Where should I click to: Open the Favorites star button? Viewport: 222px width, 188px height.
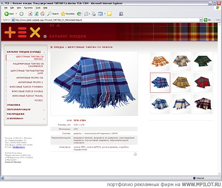click(68, 14)
